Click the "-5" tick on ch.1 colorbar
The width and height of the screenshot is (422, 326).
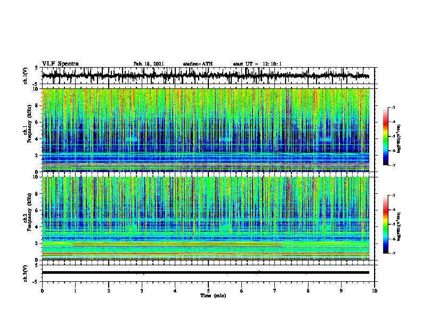pyautogui.click(x=393, y=136)
